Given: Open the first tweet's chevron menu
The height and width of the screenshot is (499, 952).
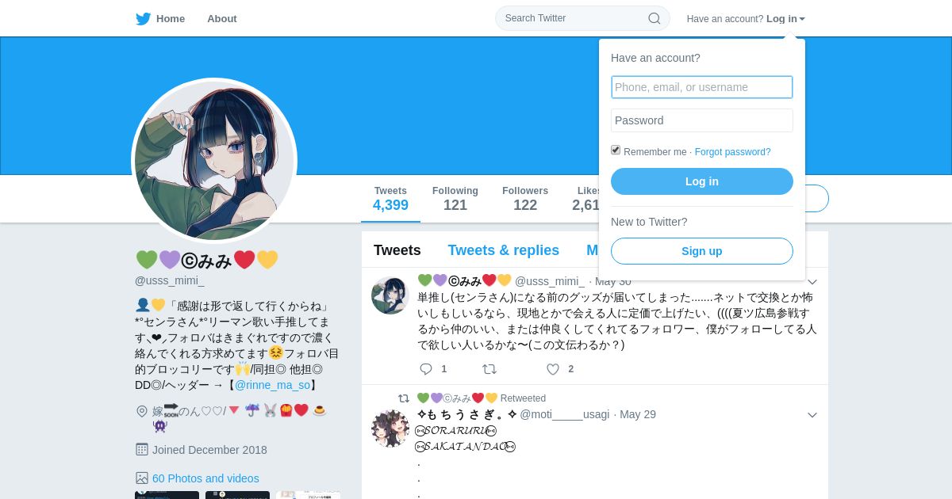Looking at the screenshot, I should [x=812, y=282].
